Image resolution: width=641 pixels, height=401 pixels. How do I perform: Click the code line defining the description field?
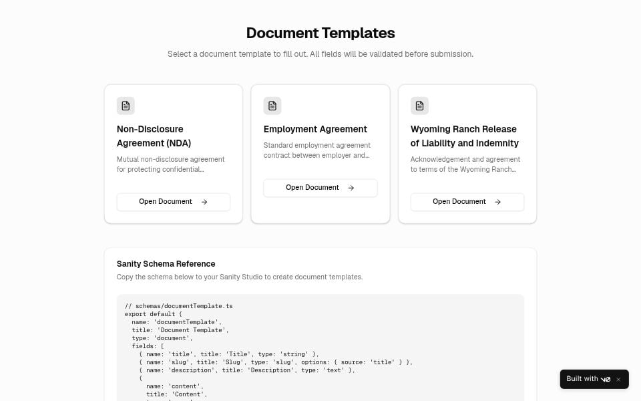tap(247, 370)
